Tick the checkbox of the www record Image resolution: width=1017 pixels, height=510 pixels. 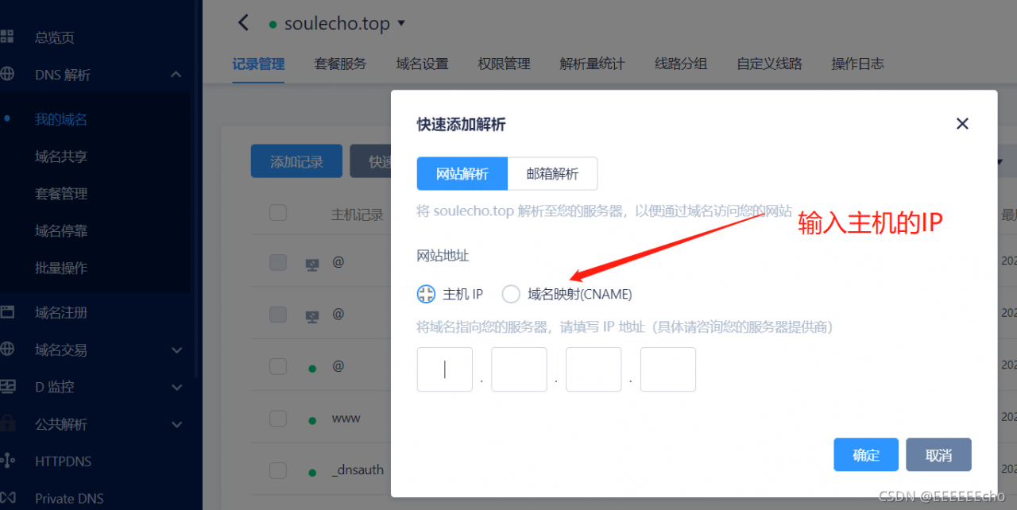pyautogui.click(x=278, y=419)
